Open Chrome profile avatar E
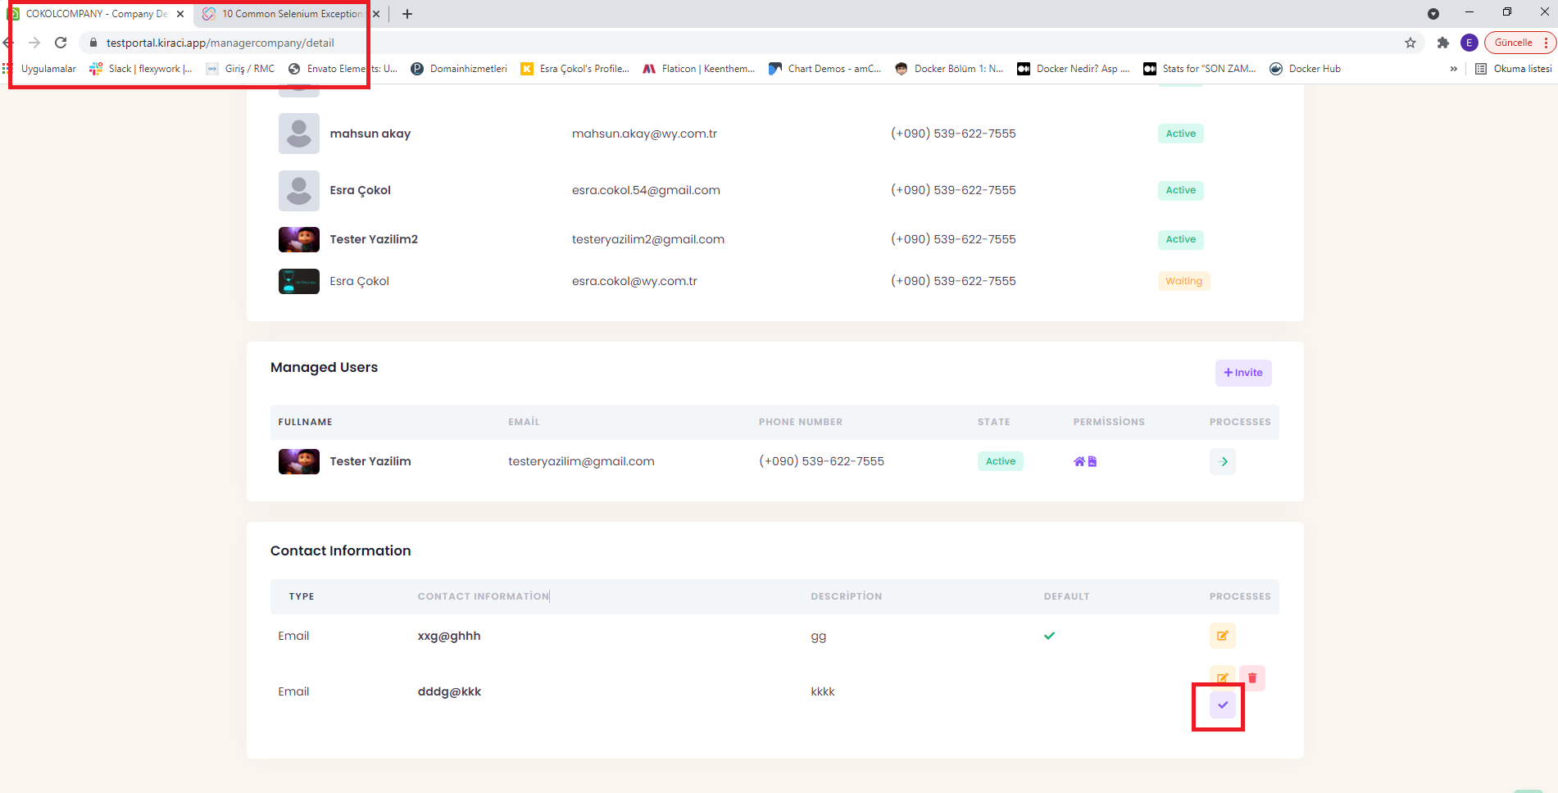 tap(1469, 43)
